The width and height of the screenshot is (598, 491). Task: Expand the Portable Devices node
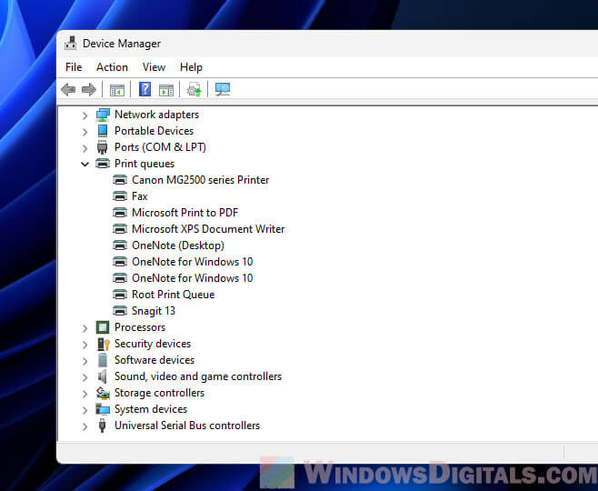coord(85,132)
